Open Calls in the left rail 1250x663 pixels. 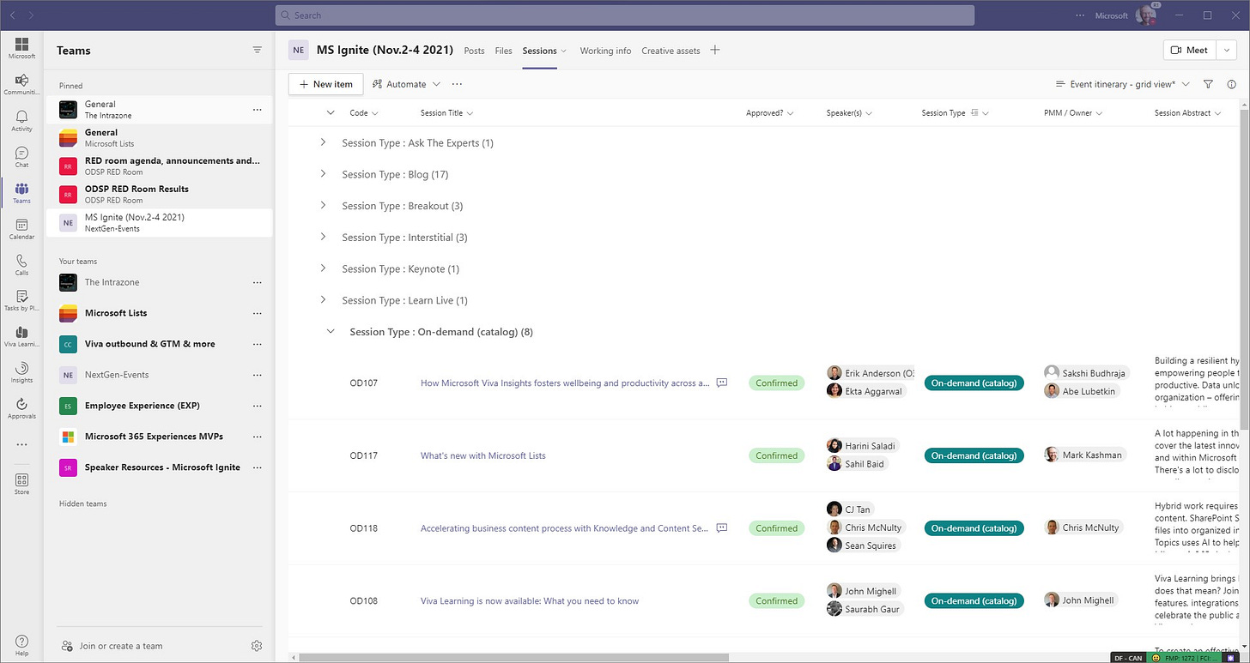point(21,265)
